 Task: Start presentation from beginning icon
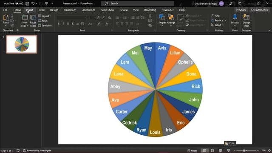[46, 3]
